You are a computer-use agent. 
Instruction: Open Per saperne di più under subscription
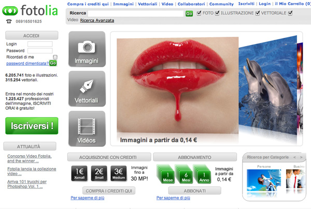pyautogui.click(x=173, y=198)
